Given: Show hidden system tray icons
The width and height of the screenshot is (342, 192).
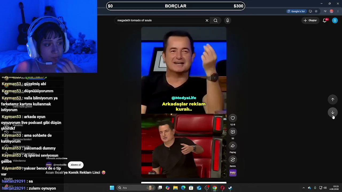Looking at the screenshot, I should tap(304, 188).
